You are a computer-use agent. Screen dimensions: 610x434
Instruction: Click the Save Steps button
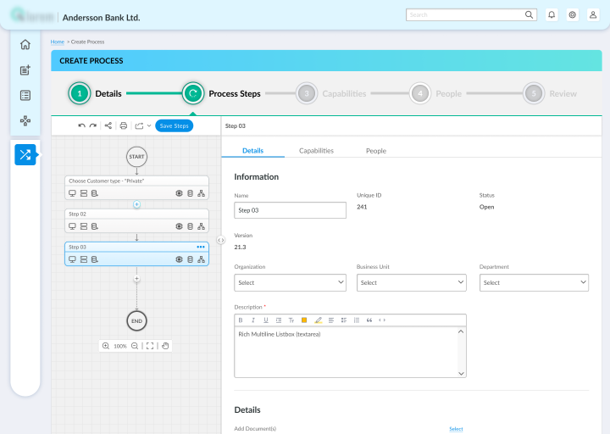[175, 125]
